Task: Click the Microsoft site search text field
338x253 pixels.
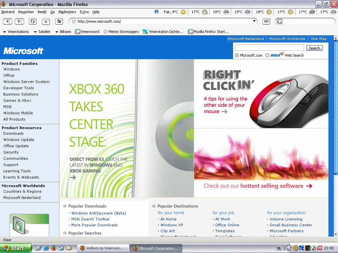Action: pyautogui.click(x=269, y=48)
